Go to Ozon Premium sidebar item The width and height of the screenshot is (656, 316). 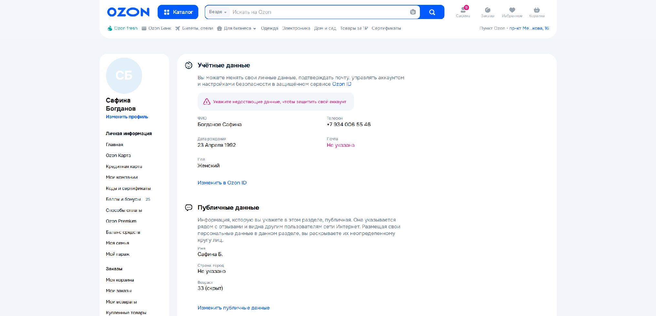point(121,221)
